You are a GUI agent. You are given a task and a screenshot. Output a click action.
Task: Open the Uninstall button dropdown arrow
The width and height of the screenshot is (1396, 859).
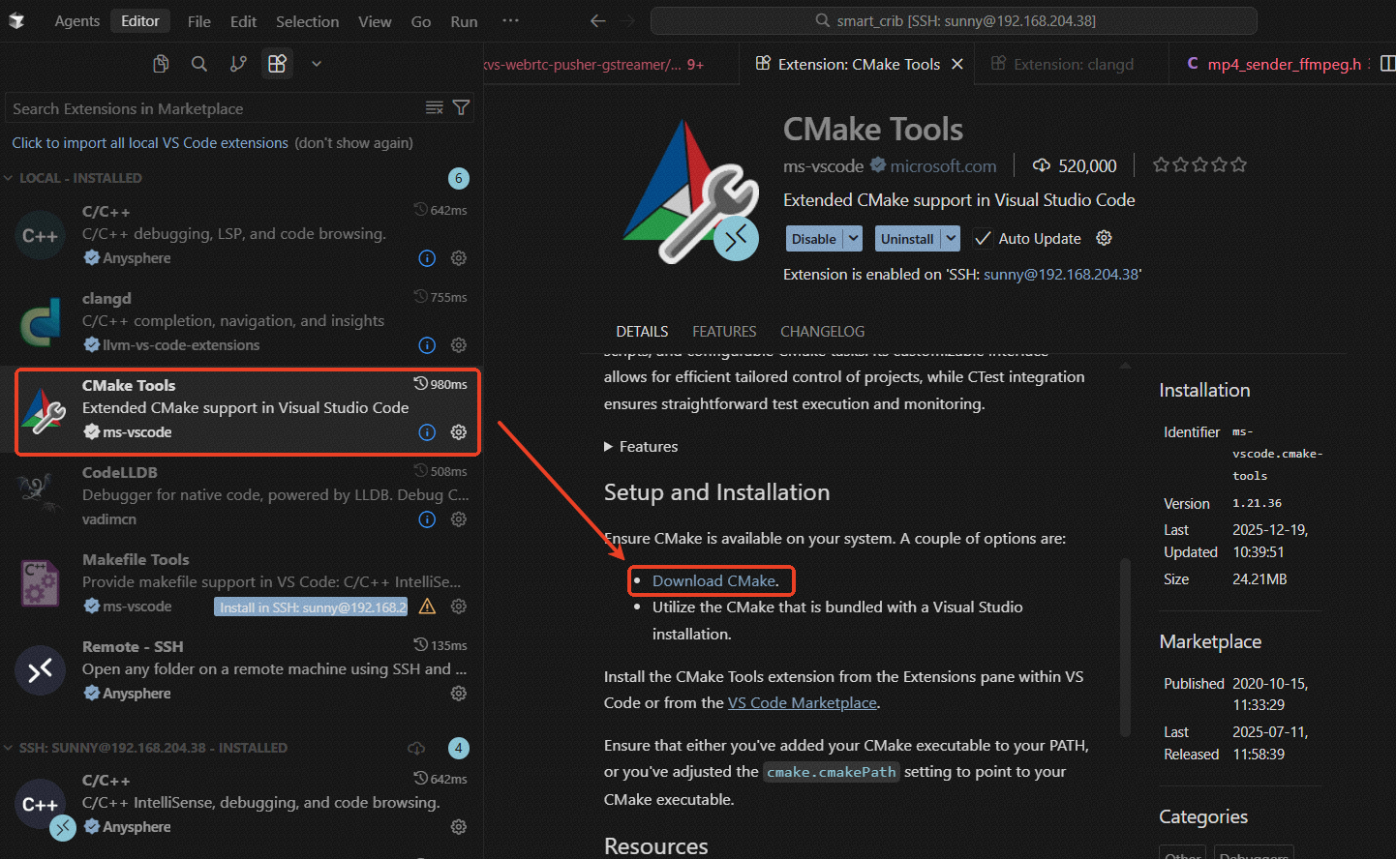click(x=951, y=238)
